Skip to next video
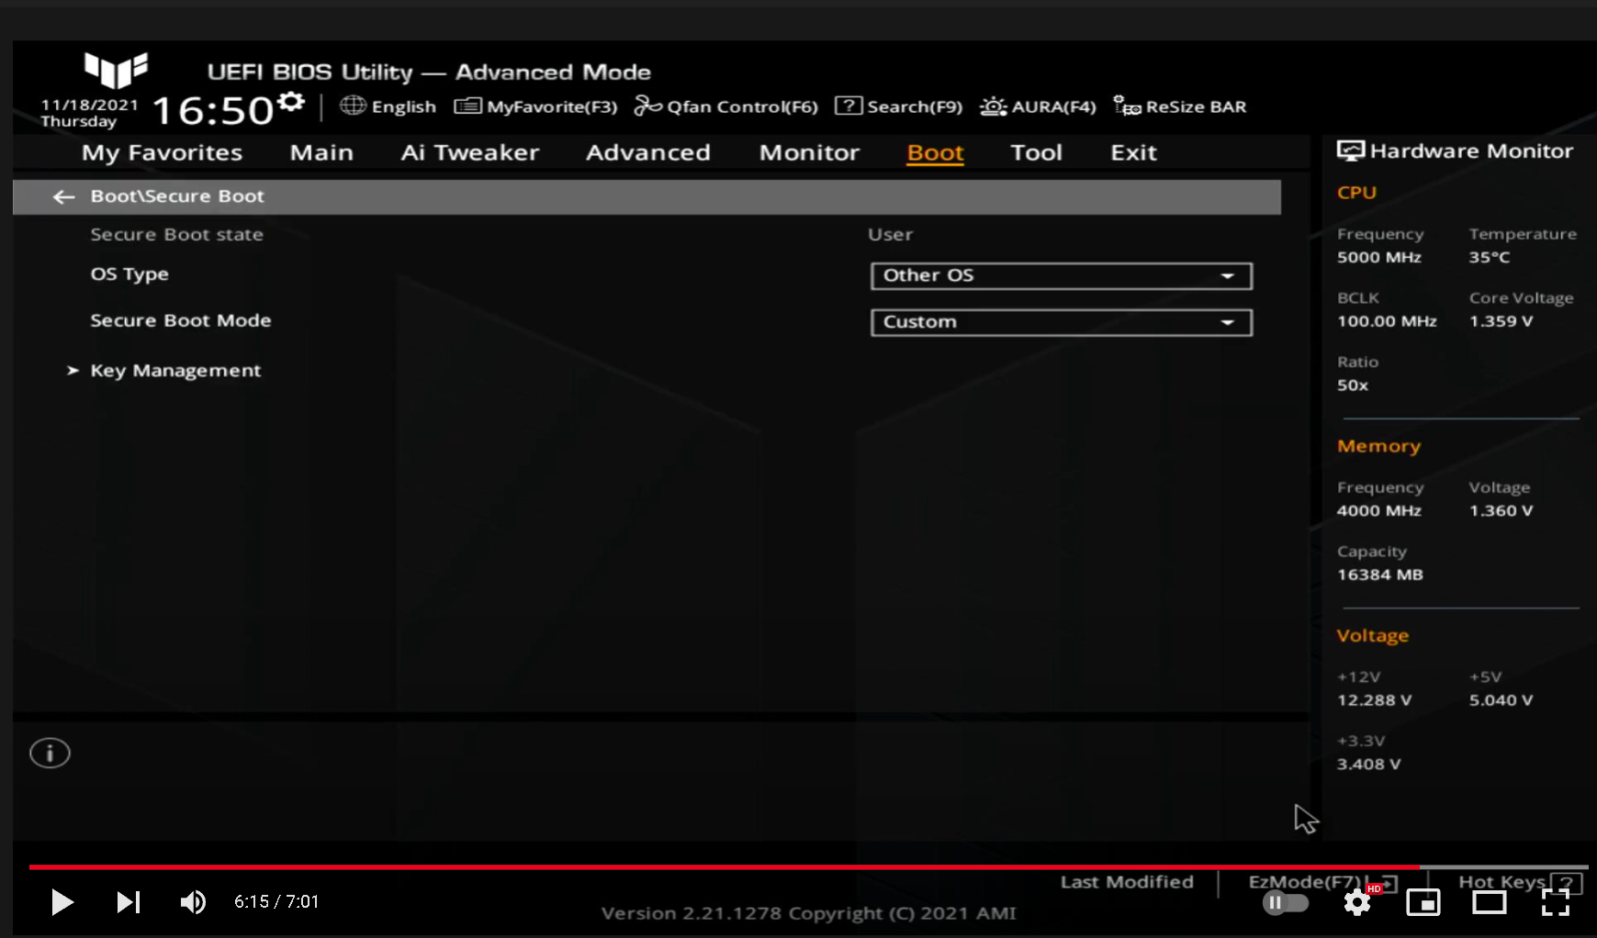The width and height of the screenshot is (1597, 938). (x=129, y=902)
